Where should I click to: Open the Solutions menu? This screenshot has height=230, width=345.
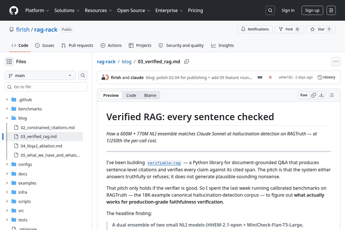coord(67,10)
